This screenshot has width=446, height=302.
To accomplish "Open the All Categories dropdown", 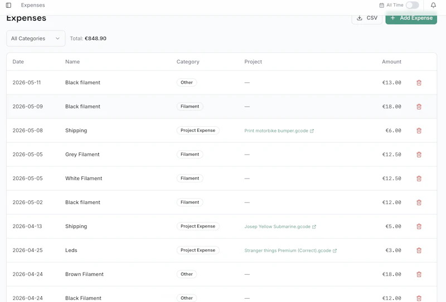I will (36, 38).
